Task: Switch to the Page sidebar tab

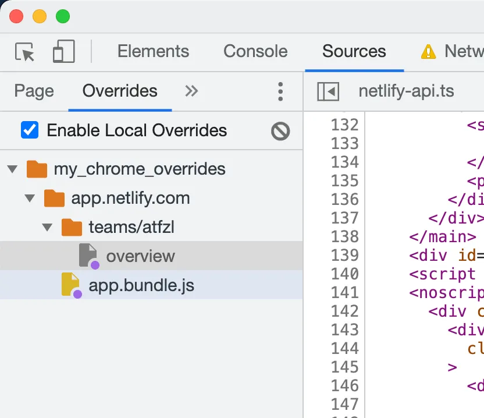Action: tap(34, 91)
